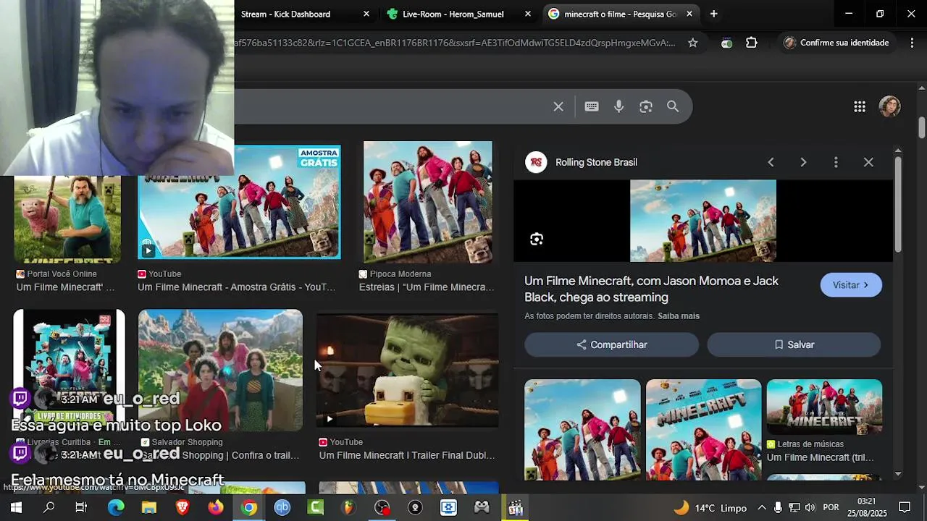Search by image with the camera lens icon

coord(646,106)
